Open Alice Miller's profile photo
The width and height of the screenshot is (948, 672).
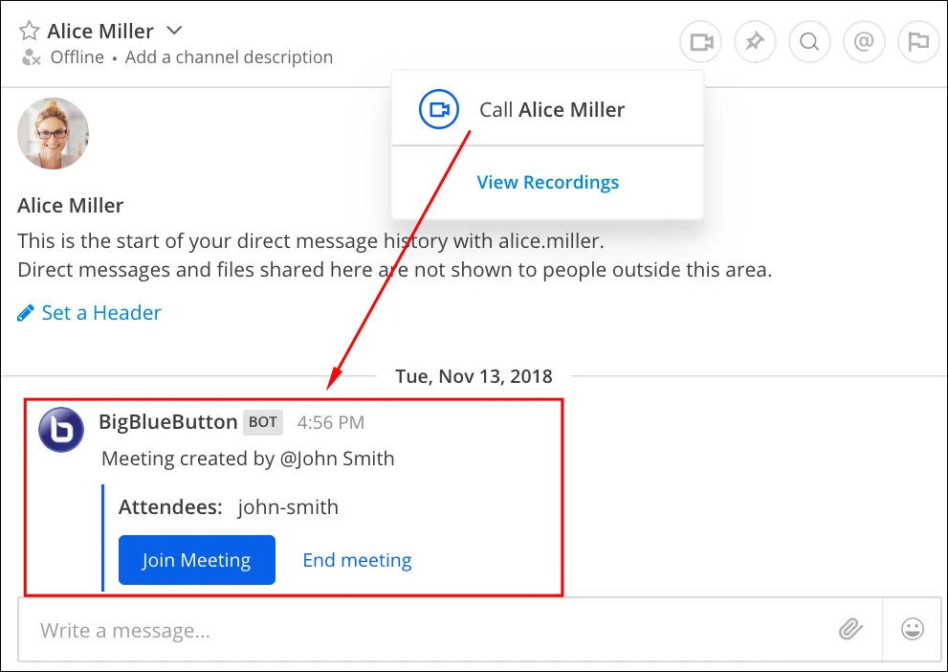tap(54, 134)
